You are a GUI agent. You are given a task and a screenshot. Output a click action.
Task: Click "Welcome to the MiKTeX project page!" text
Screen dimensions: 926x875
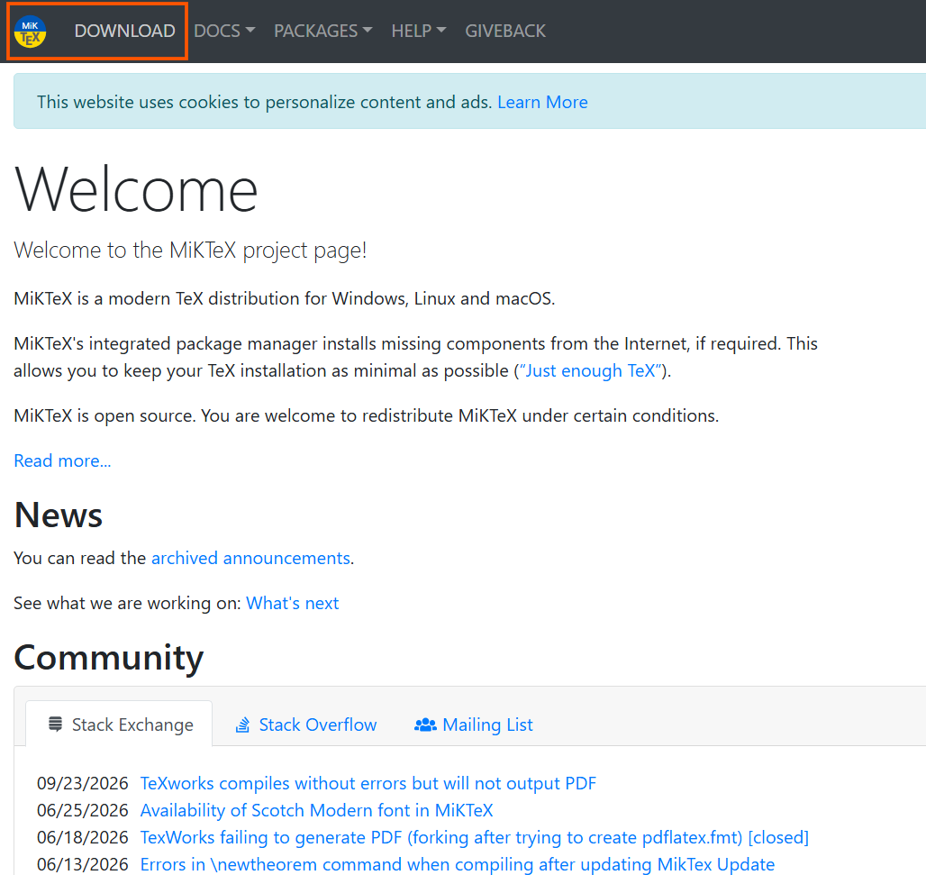[x=190, y=251]
